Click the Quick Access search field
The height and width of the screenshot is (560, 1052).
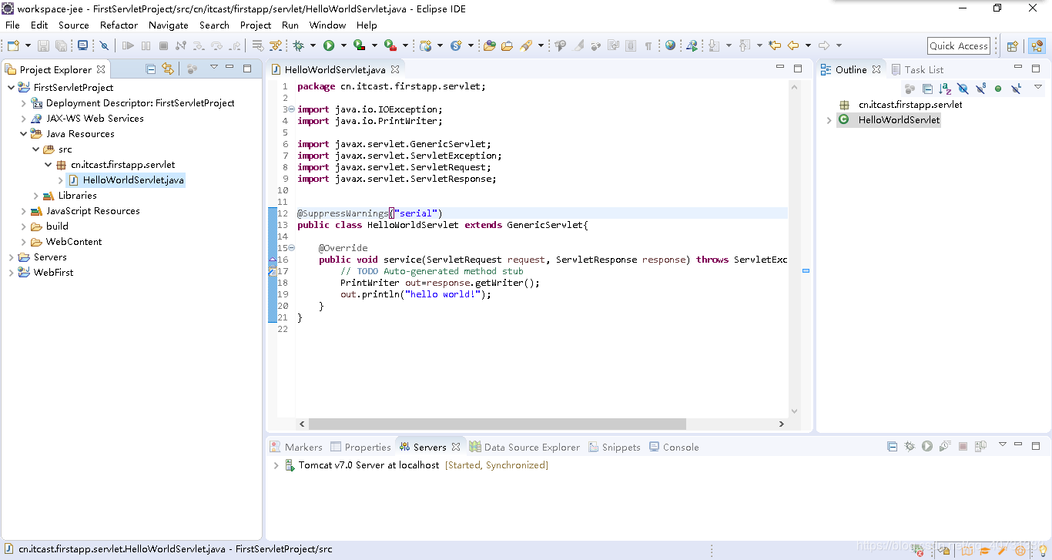(x=958, y=45)
